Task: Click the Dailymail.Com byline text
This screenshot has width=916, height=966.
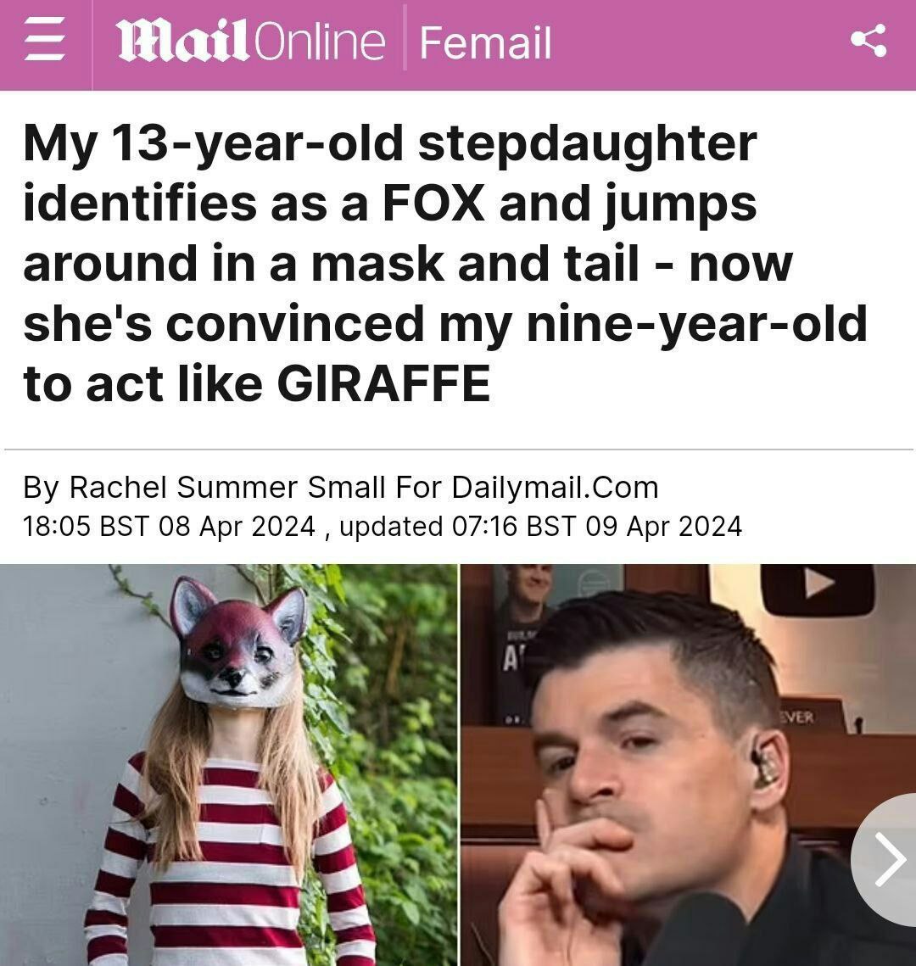Action: (x=555, y=488)
